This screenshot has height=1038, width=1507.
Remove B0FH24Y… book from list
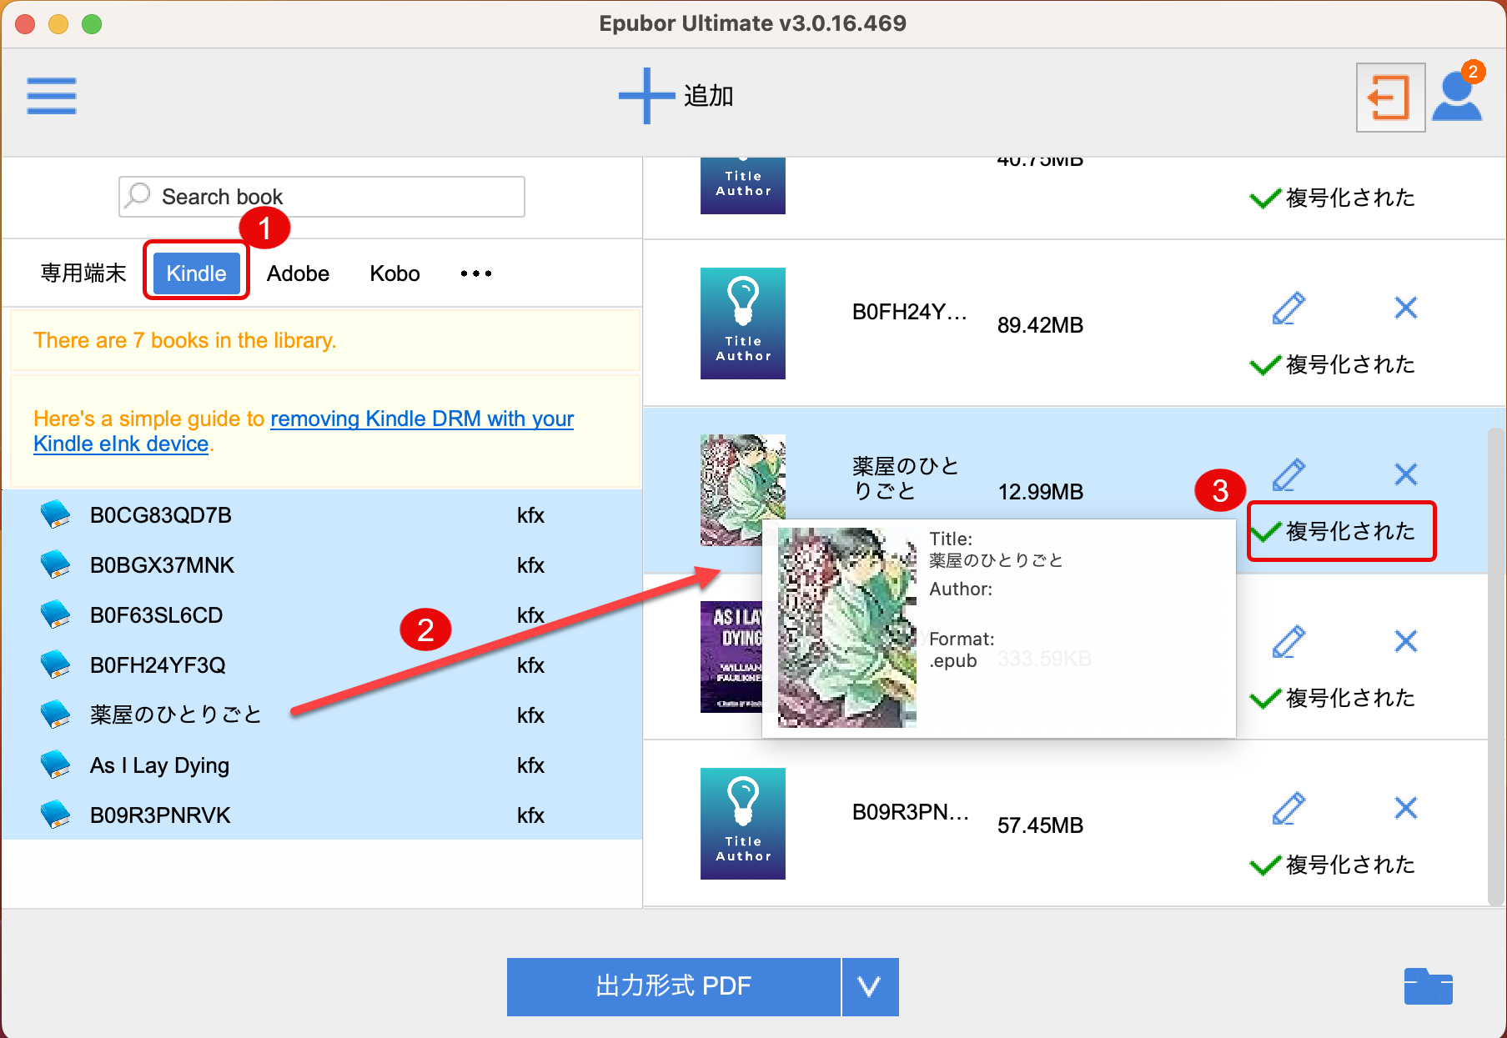[1406, 308]
